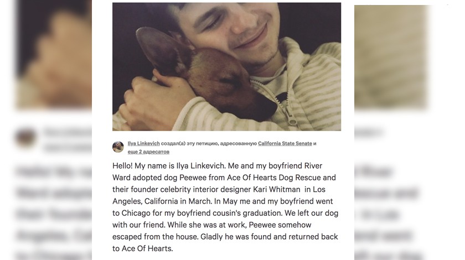Select the blurred round avatar at left
Viewport: 465px width, 260px height.
(25, 137)
